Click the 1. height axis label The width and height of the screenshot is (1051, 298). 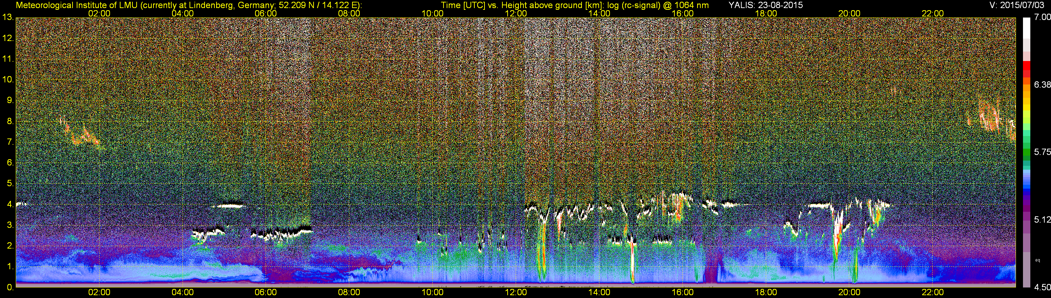click(x=10, y=266)
